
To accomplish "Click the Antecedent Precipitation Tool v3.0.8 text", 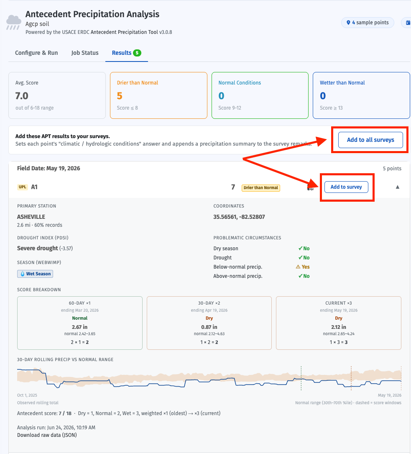I will 131,32.
